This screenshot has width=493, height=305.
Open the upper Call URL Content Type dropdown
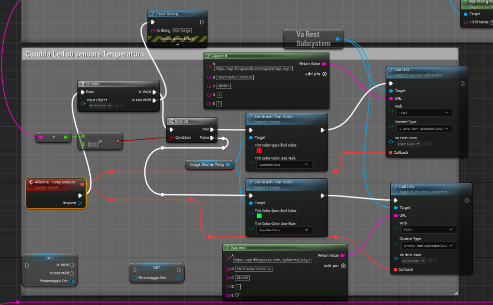coord(424,129)
